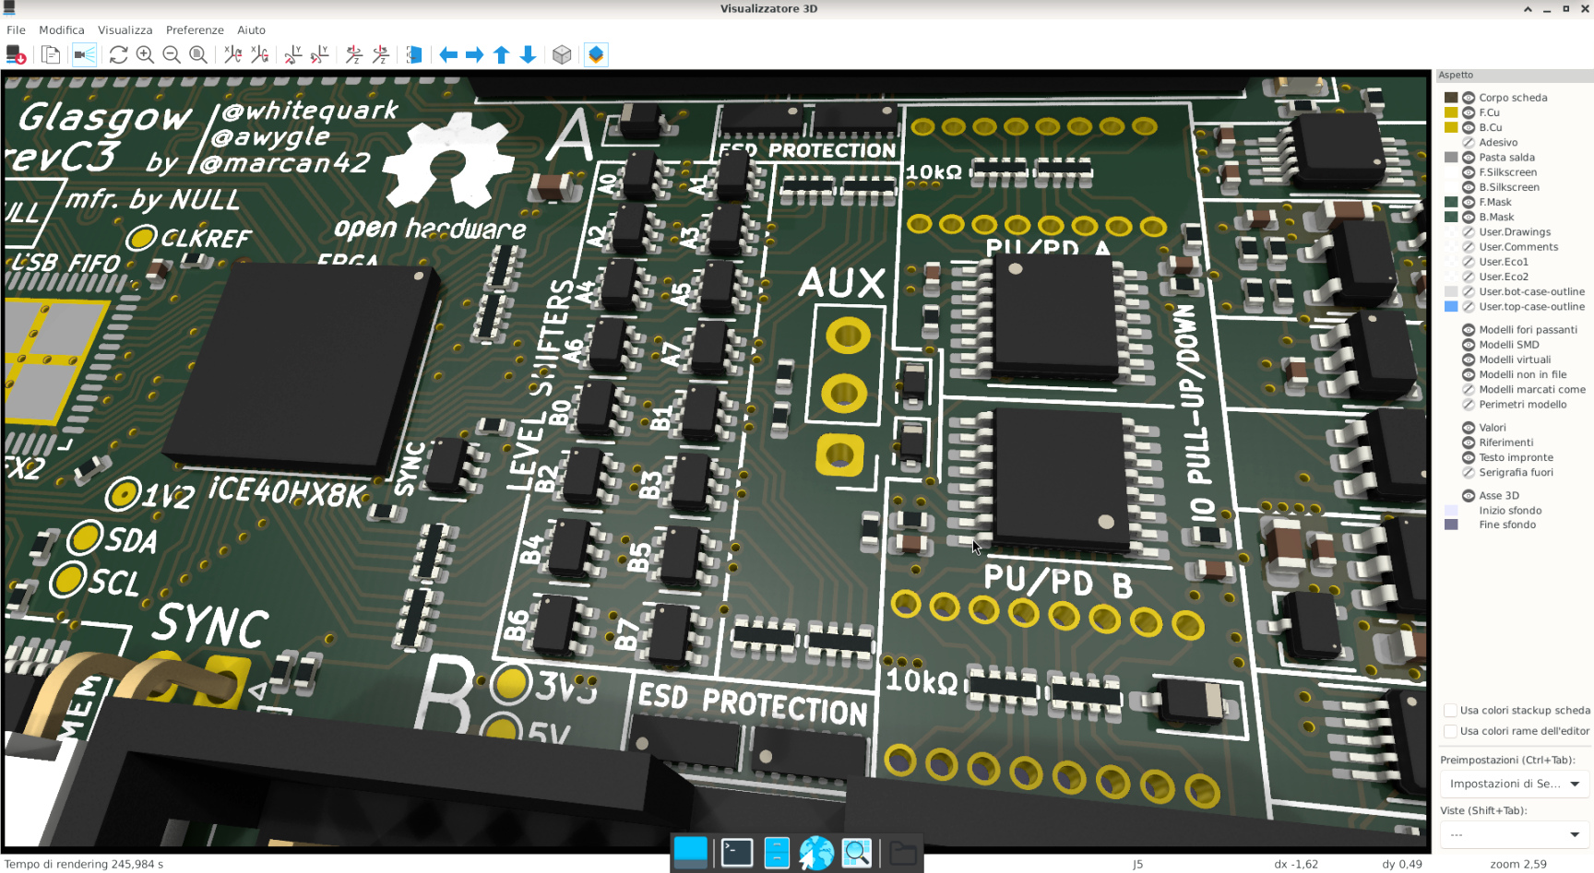The height and width of the screenshot is (873, 1594).
Task: Hide the Corpo scheda layer
Action: [x=1469, y=98]
